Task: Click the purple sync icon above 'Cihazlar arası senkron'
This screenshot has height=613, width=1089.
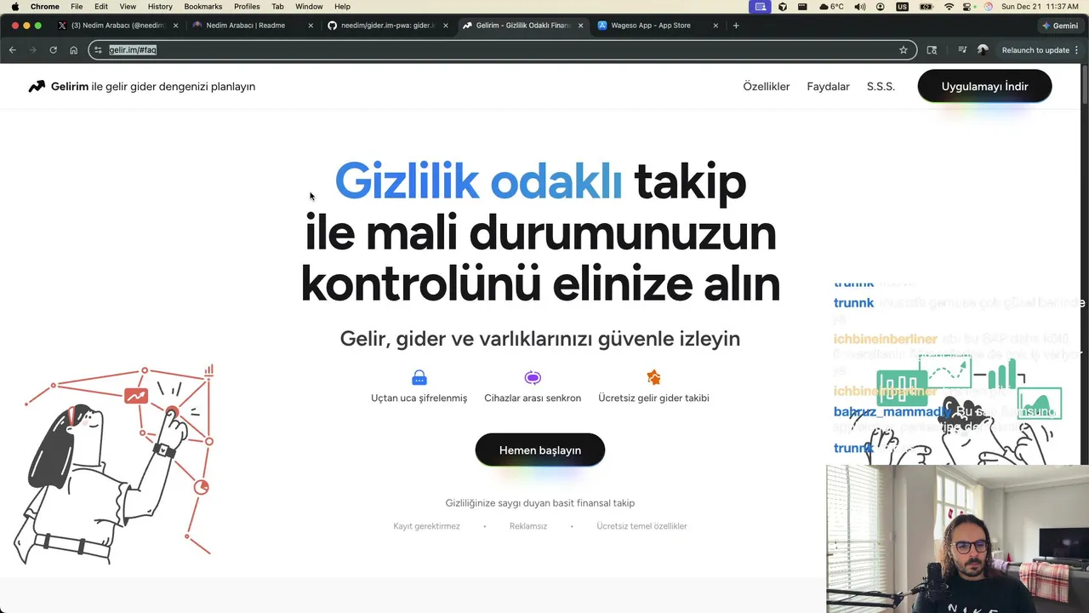Action: pyautogui.click(x=533, y=377)
